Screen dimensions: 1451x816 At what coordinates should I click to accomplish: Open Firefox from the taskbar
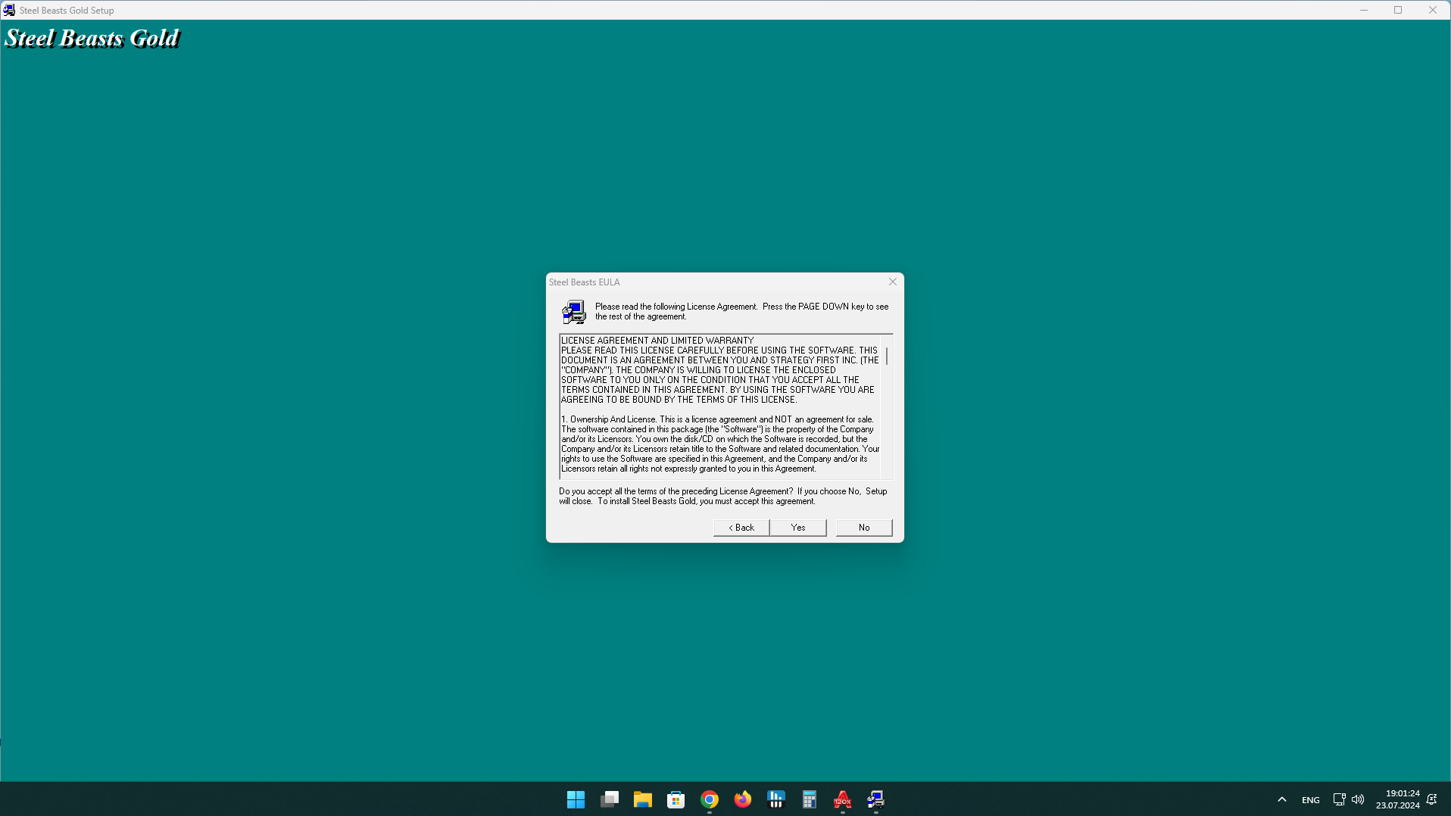click(742, 799)
